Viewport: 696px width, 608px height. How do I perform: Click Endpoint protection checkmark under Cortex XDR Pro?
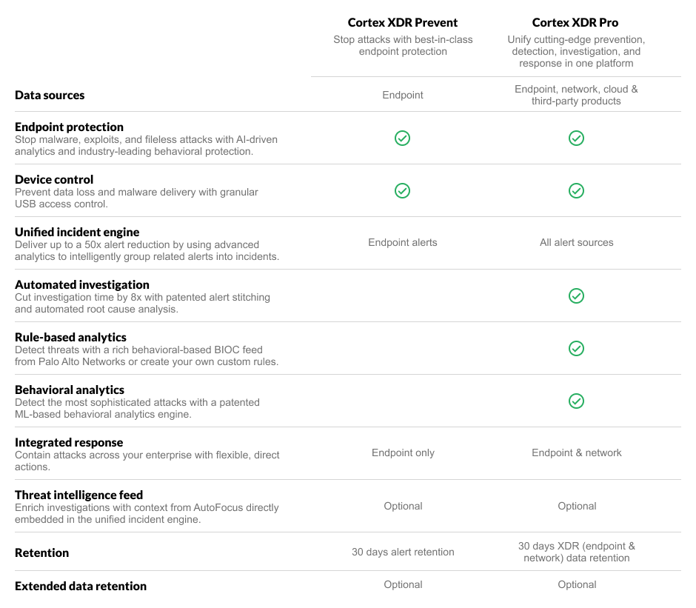[x=576, y=138]
